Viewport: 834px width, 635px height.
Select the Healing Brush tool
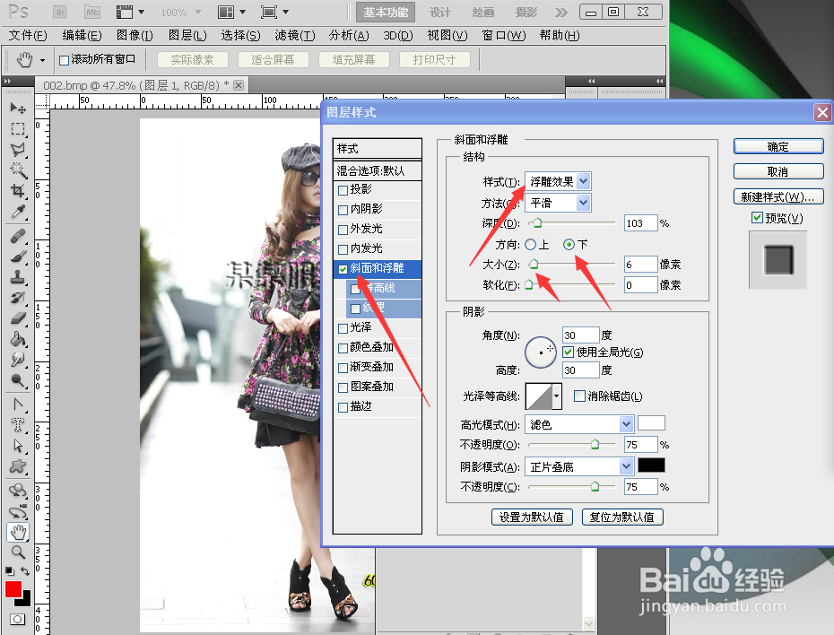18,236
